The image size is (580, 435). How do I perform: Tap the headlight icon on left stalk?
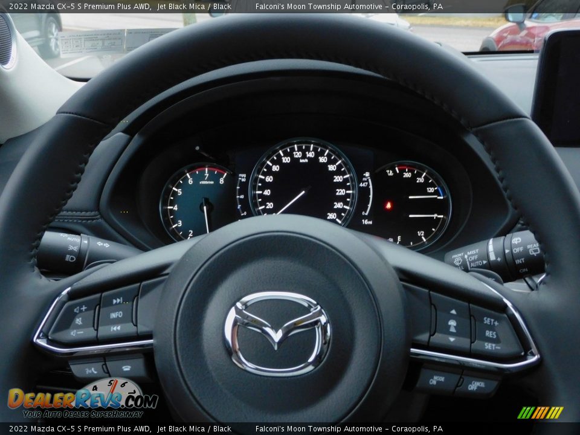click(x=70, y=258)
